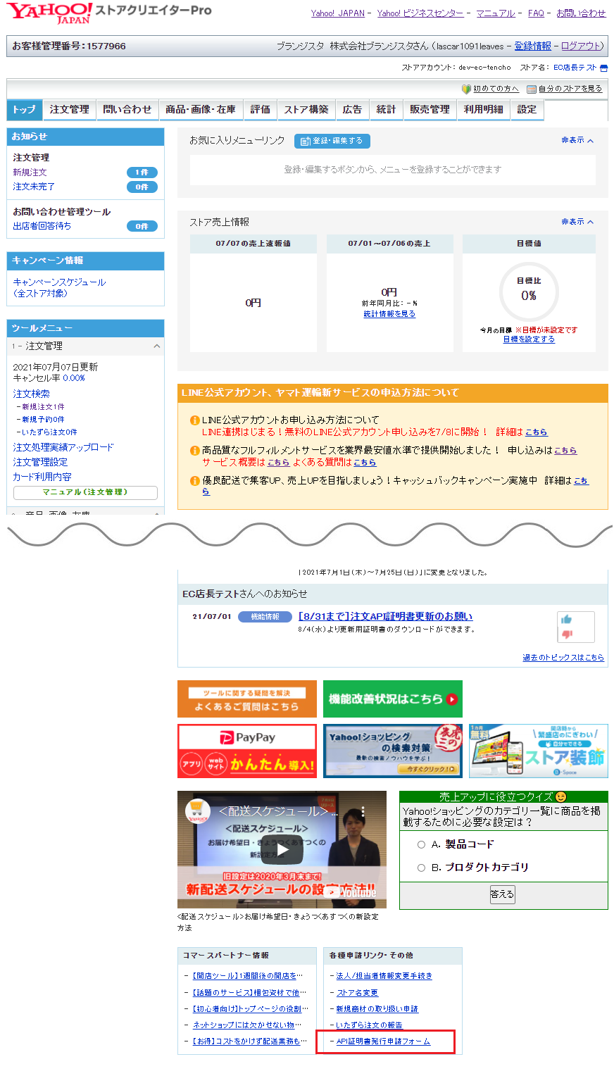Open the 注文API証明書更新のお願い topic link
This screenshot has height=1076, width=614.
(x=385, y=616)
